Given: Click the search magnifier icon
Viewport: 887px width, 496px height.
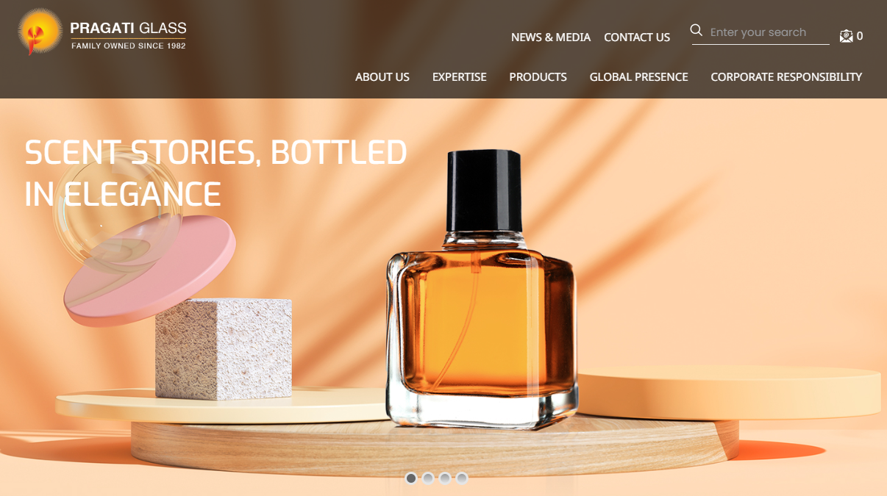Looking at the screenshot, I should pos(697,31).
